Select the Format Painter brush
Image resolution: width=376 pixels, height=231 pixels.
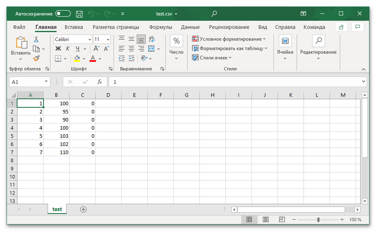point(36,58)
